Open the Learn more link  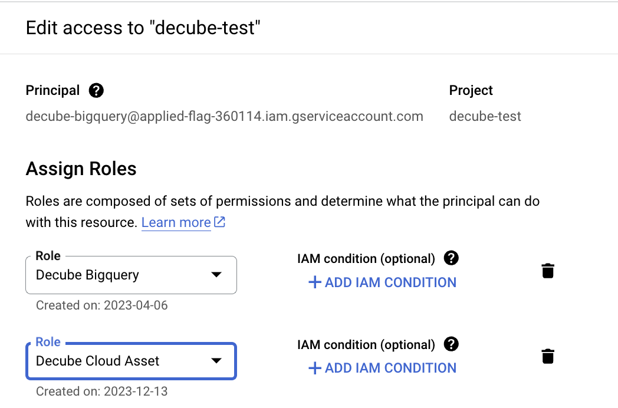click(x=176, y=222)
